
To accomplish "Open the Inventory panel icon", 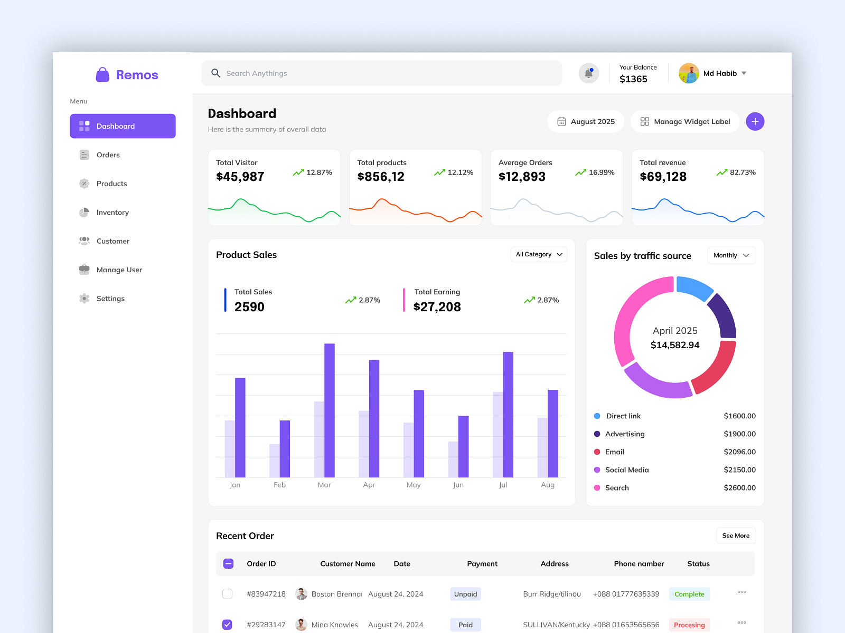I will click(x=84, y=212).
